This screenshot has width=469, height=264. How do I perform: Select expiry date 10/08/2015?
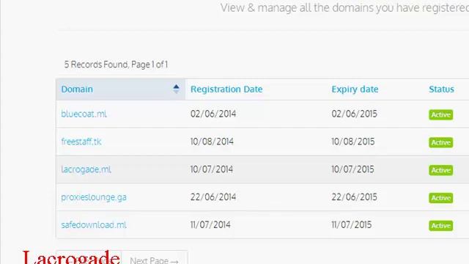click(353, 142)
